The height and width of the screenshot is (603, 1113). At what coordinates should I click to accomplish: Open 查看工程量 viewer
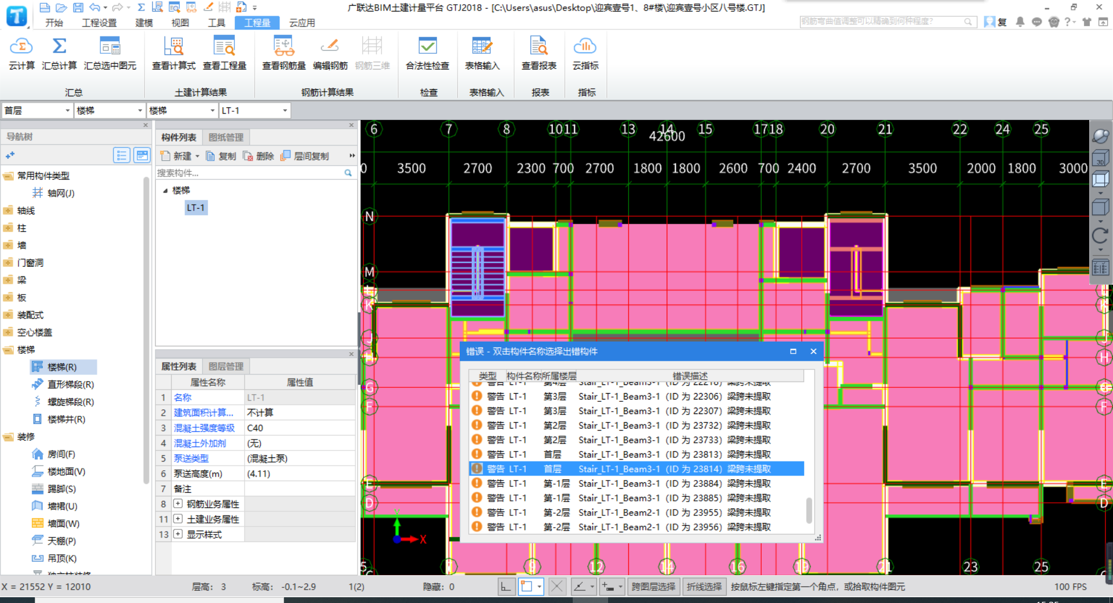[224, 53]
